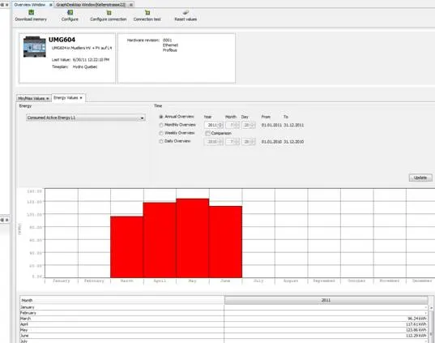Click the Update button
The width and height of the screenshot is (435, 343).
coord(420,178)
